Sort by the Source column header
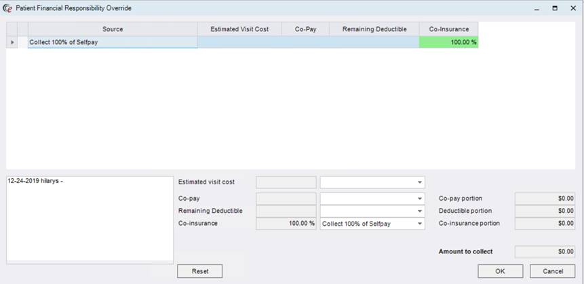Screen dimensions: 584x284 coord(113,29)
